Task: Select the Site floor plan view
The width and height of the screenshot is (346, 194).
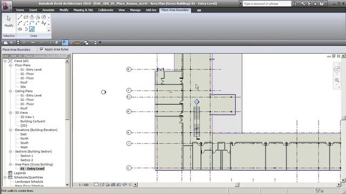Action: point(23,87)
